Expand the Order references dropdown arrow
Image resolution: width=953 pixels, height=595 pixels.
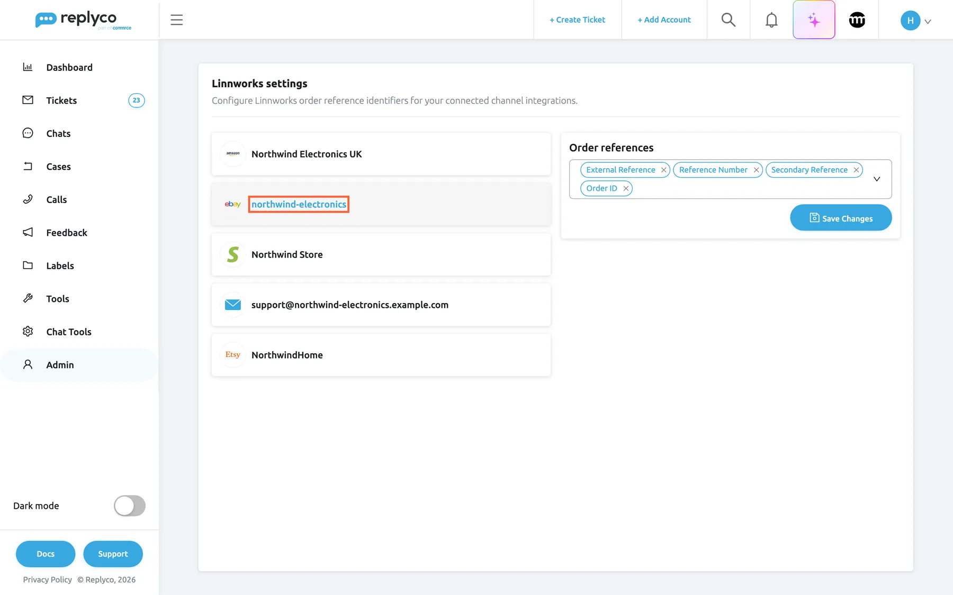click(x=877, y=179)
